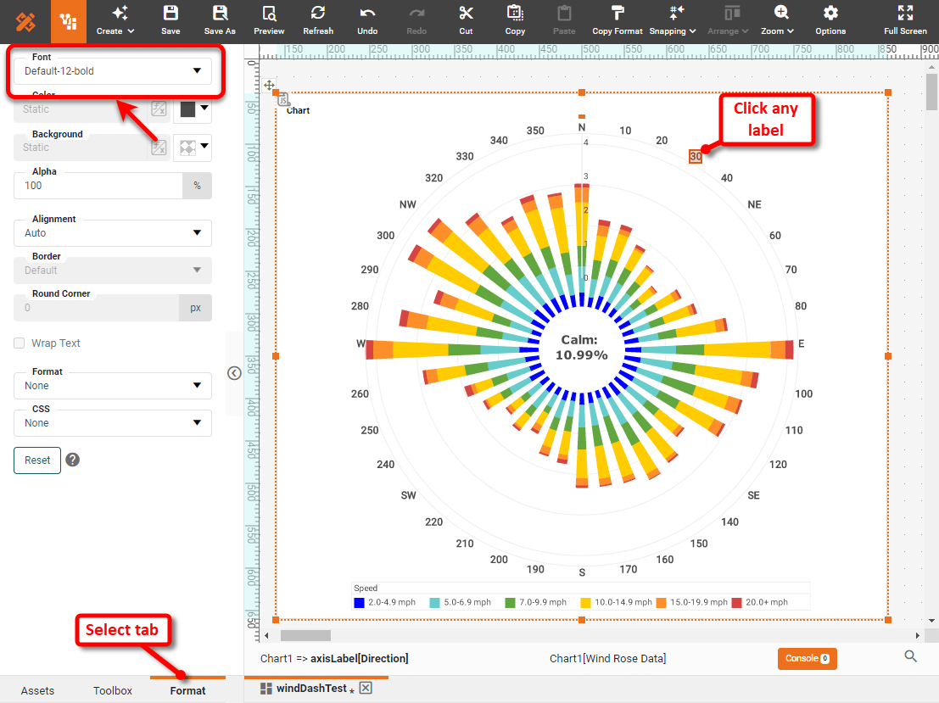Select the windDashTest tab
Image resolution: width=939 pixels, height=703 pixels.
click(x=310, y=689)
